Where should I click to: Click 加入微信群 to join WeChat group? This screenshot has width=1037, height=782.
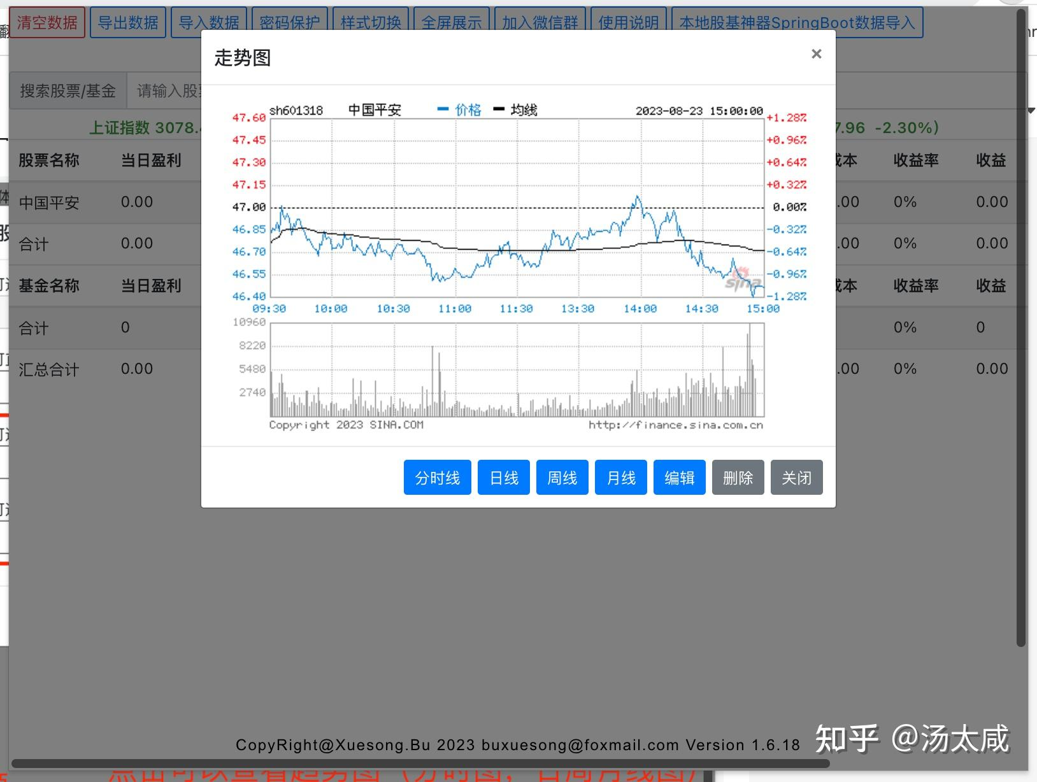540,22
